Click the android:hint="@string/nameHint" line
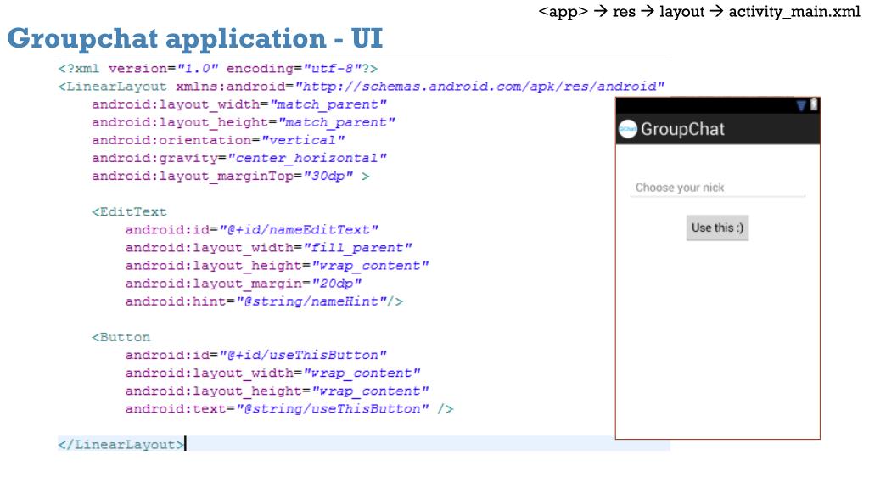Viewport: 869px width, 489px height. click(265, 301)
